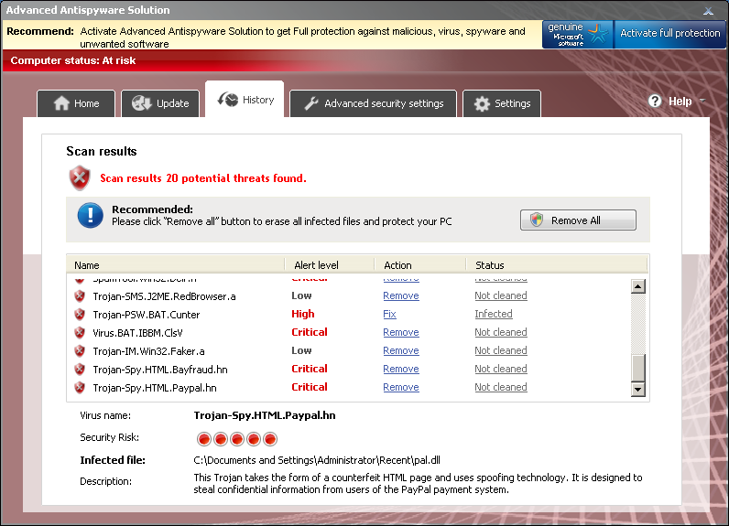Select the Trojan-IM.Win32.Faker.a threat name
Viewport: 729px width, 526px height.
pos(148,351)
